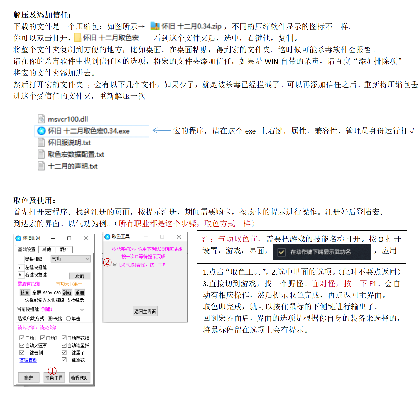This screenshot has width=419, height=405.
Task: Click the 取色宏数据配置.txt file name
Action: [76, 154]
